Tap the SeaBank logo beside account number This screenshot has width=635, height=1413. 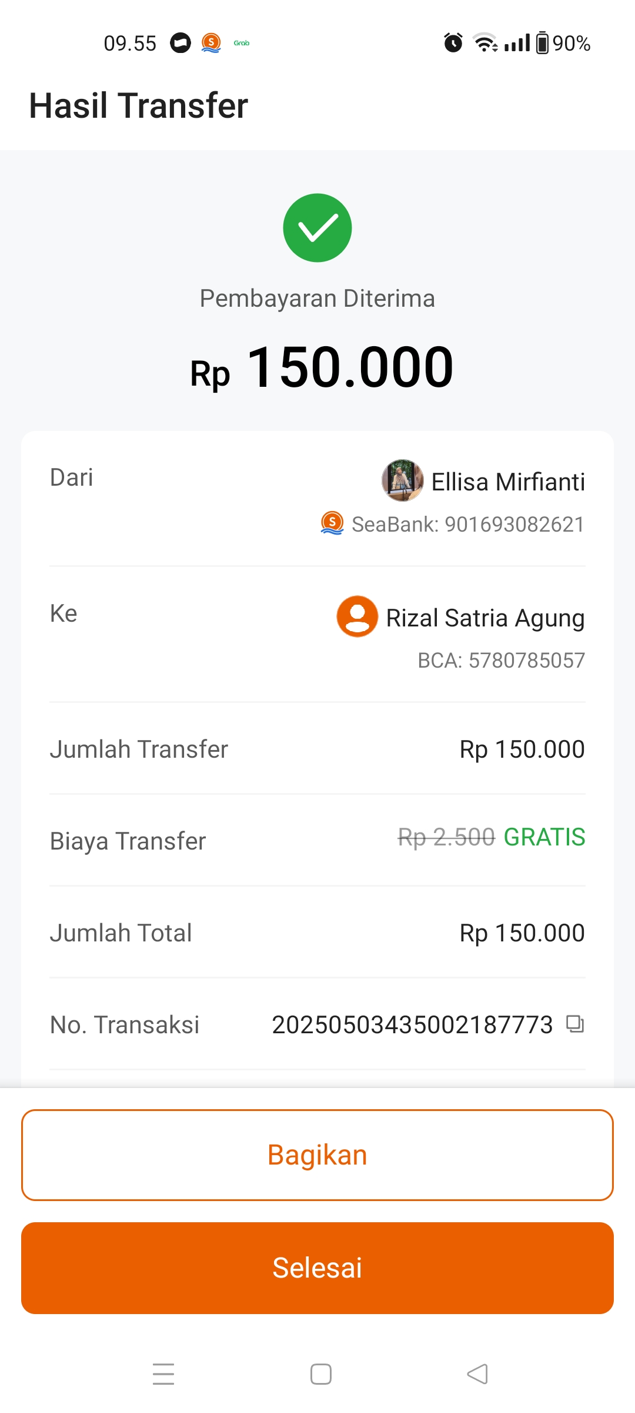(x=332, y=523)
